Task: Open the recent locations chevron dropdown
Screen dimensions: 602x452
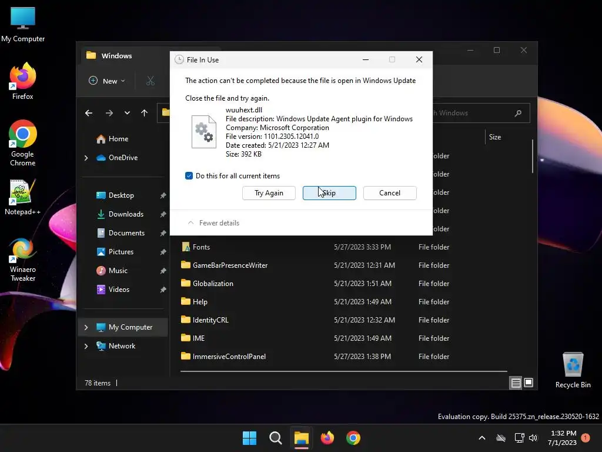Action: coord(127,113)
